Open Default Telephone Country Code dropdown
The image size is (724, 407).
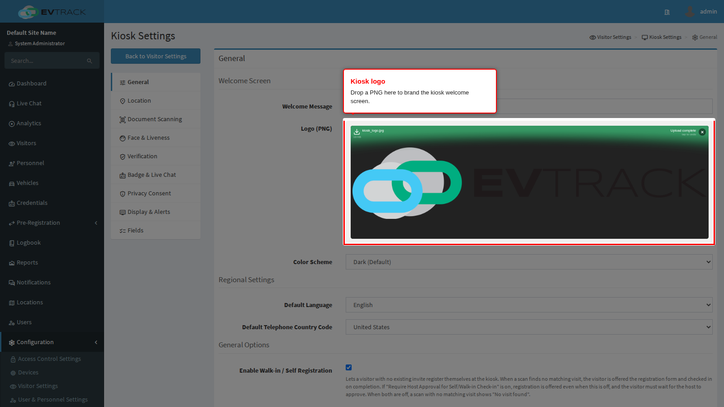(x=529, y=327)
